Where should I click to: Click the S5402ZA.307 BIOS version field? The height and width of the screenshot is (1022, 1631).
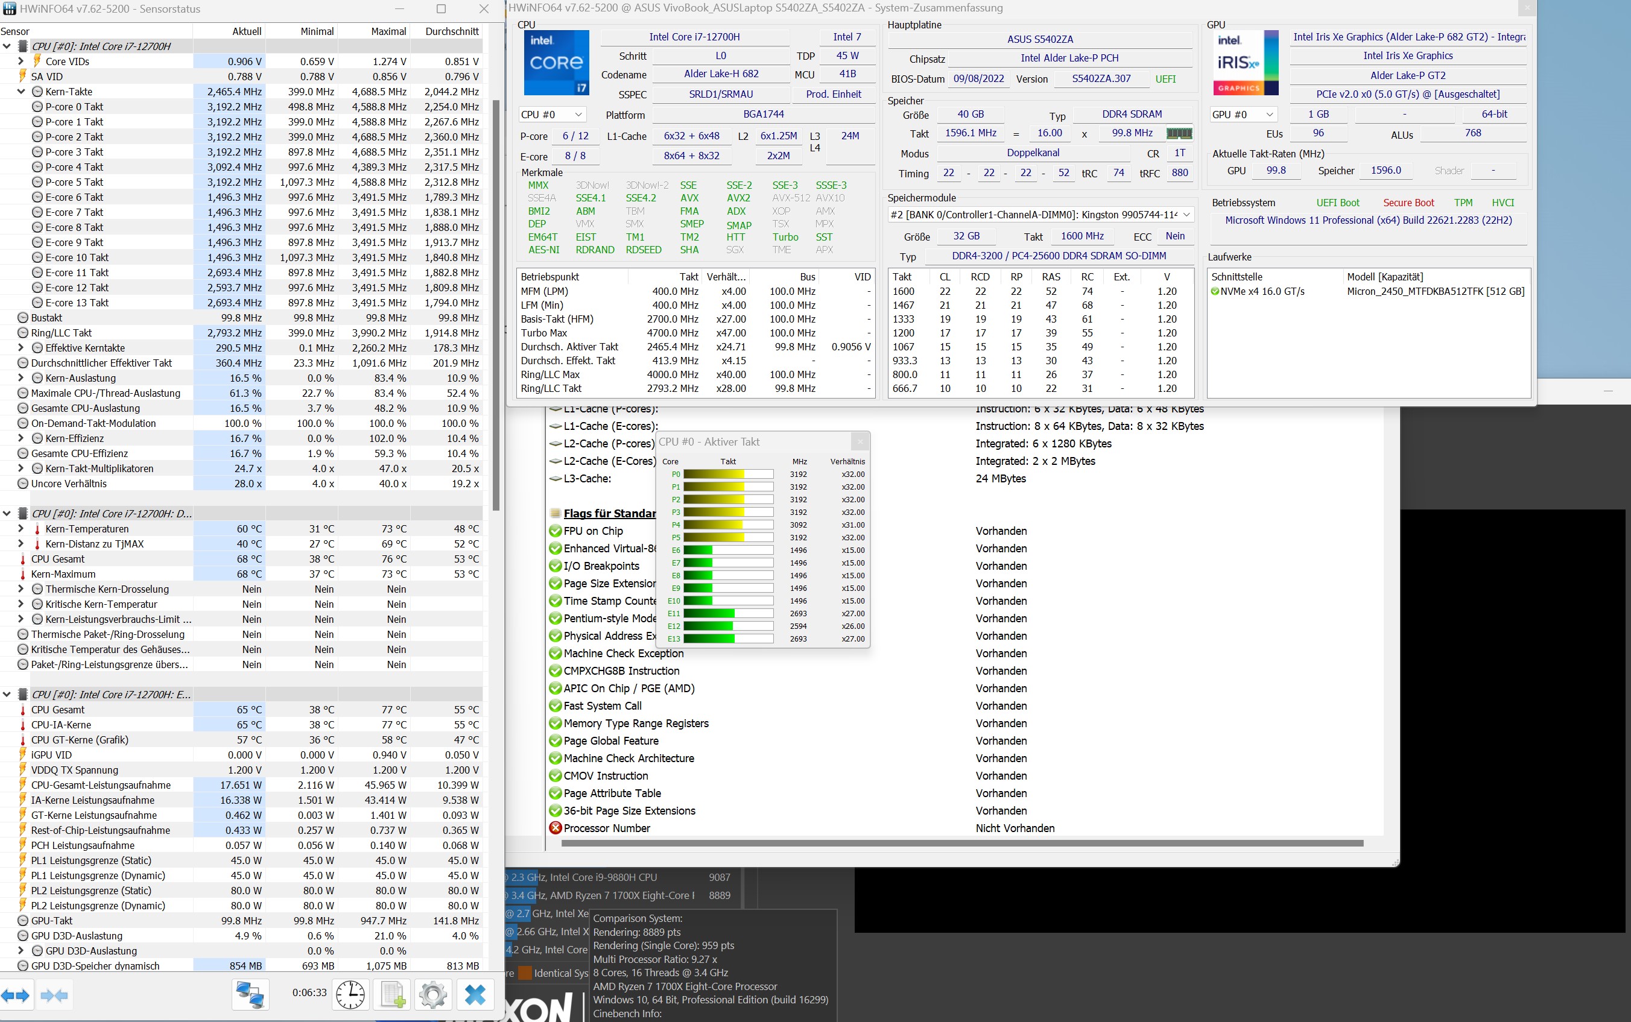click(x=1101, y=79)
